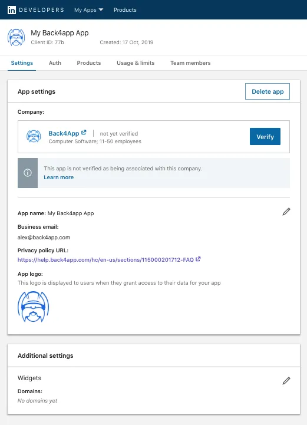Edit Widgets with the pencil icon
The image size is (307, 425).
point(286,381)
